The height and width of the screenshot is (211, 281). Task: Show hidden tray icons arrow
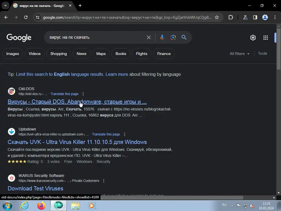(x=232, y=206)
